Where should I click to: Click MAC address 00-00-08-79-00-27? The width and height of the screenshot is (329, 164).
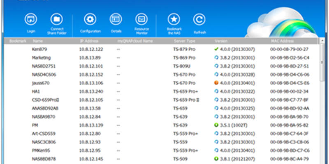[x=290, y=49]
